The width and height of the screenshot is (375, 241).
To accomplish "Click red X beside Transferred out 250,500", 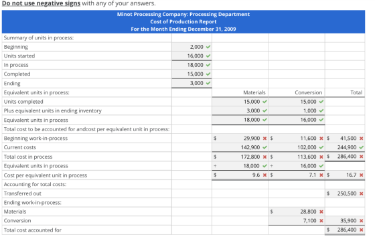I will pos(362,193).
